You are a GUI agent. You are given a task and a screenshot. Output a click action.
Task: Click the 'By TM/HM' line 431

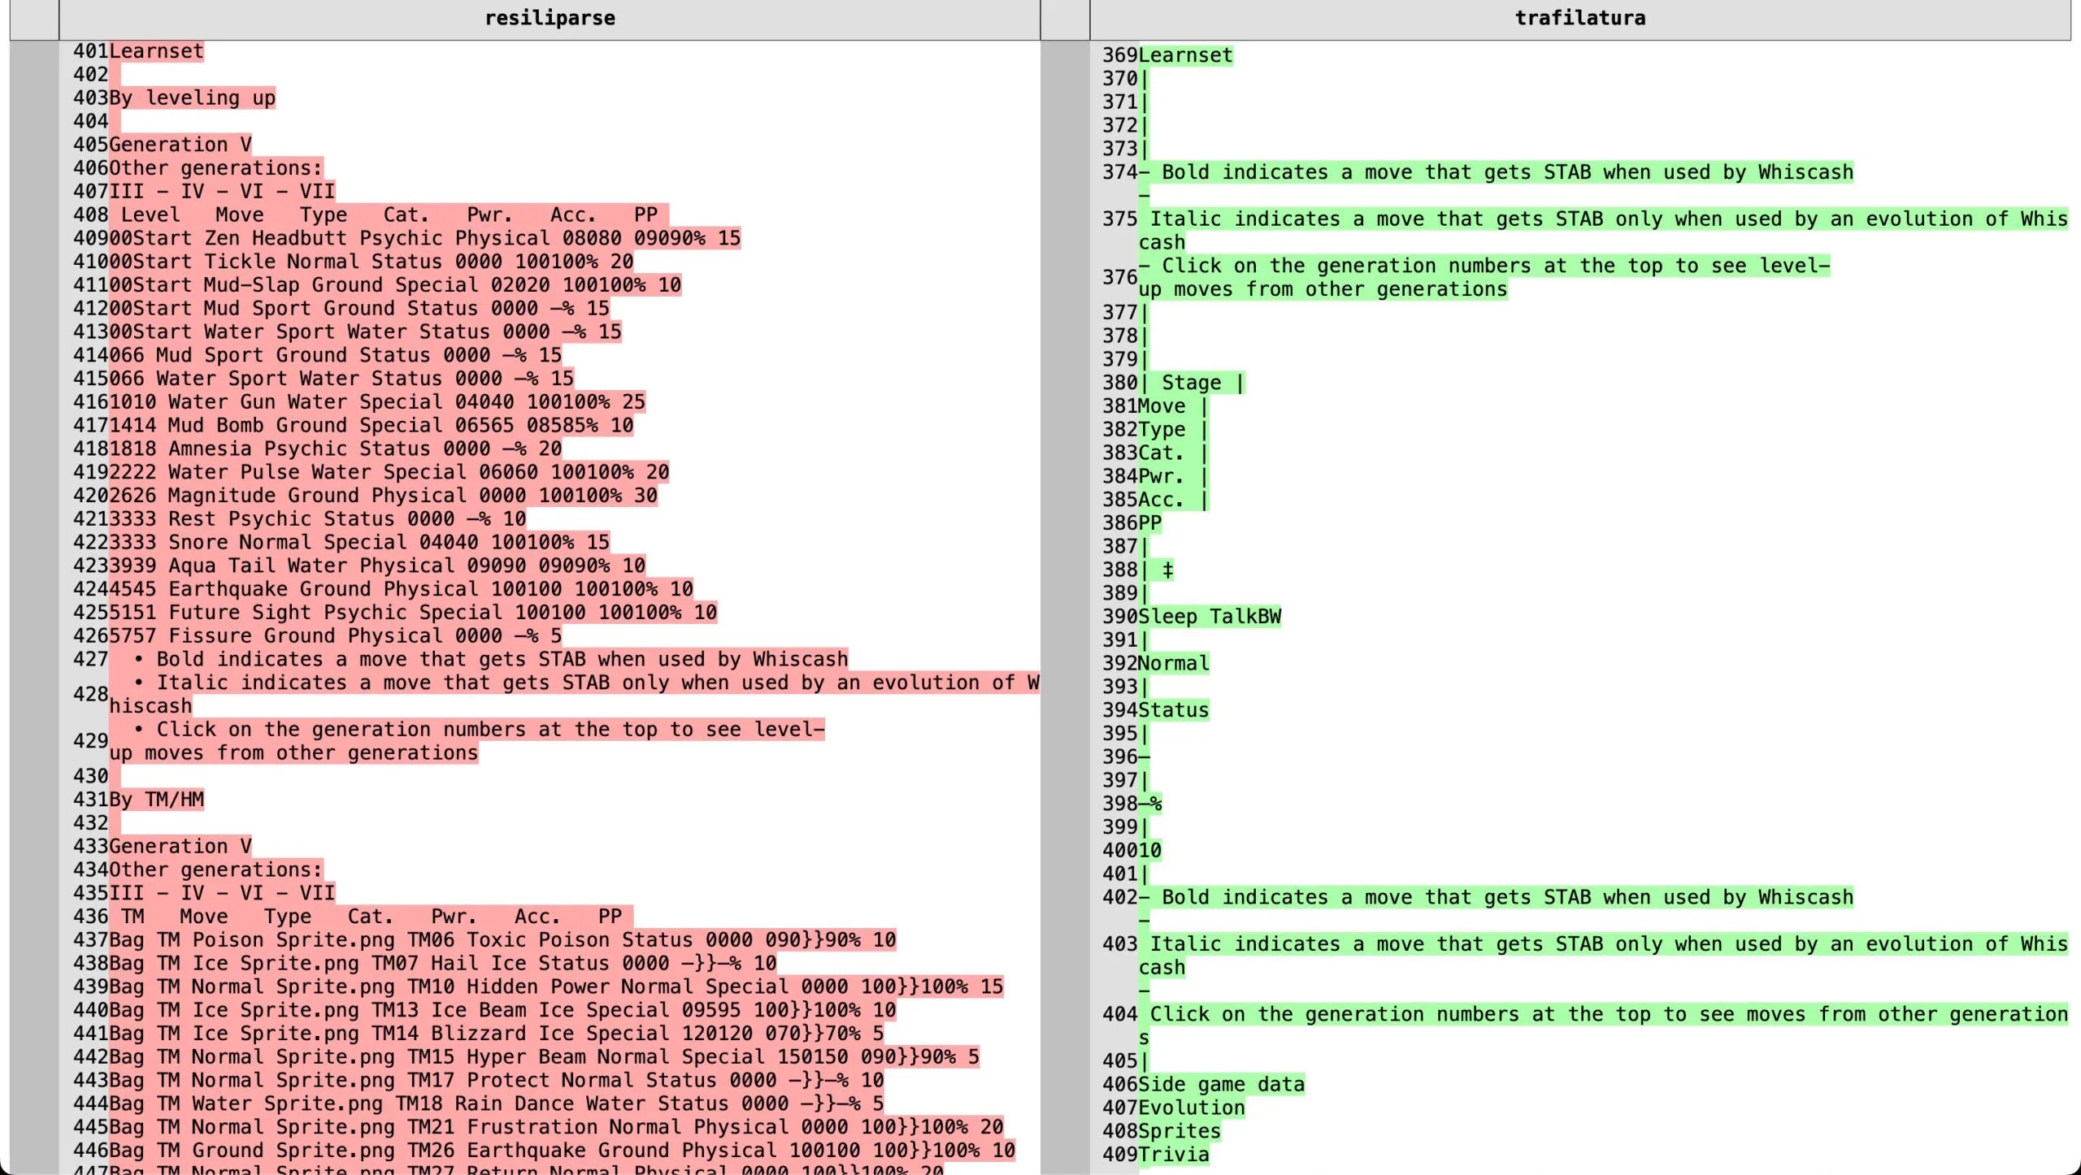click(156, 800)
